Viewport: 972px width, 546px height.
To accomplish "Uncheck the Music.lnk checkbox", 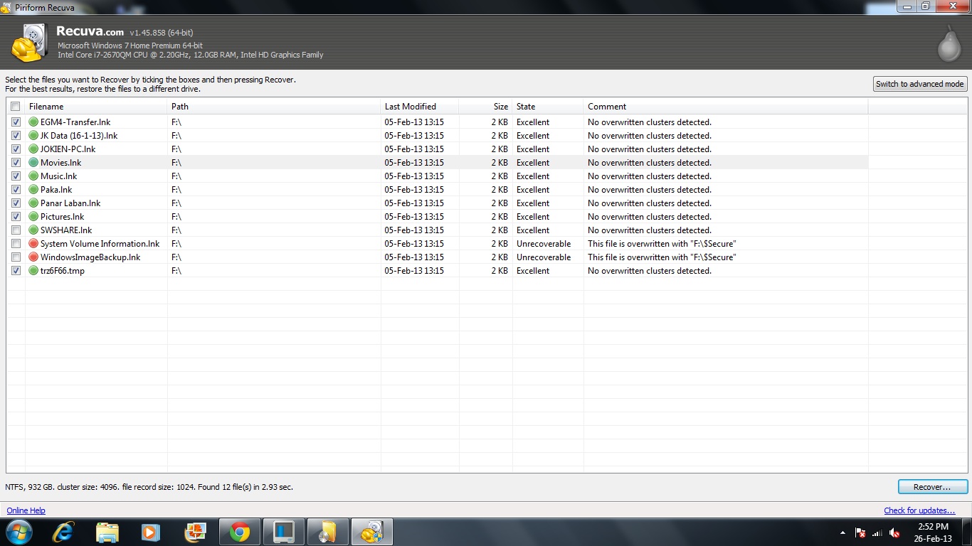I will (x=16, y=176).
